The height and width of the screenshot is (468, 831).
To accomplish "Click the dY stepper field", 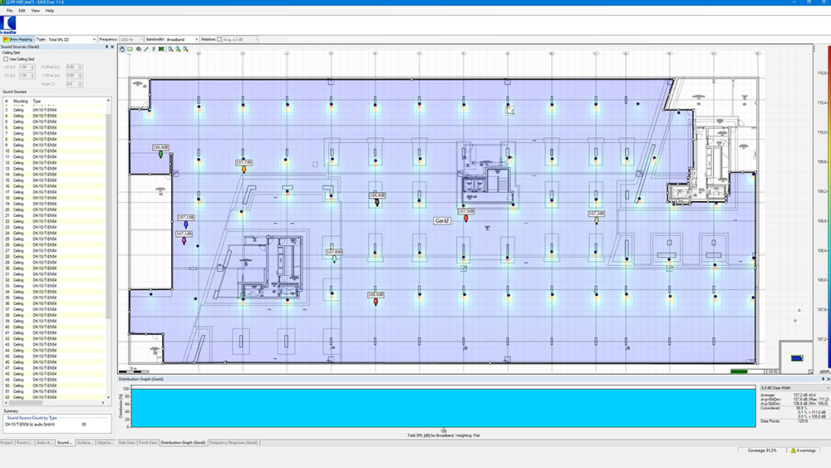I will point(27,76).
